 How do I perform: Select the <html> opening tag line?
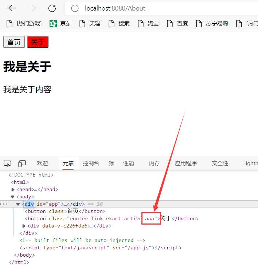[x=20, y=182]
